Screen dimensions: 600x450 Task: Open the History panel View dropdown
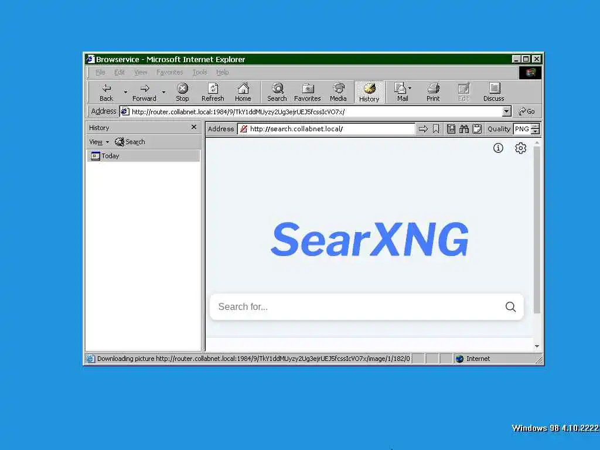click(98, 142)
